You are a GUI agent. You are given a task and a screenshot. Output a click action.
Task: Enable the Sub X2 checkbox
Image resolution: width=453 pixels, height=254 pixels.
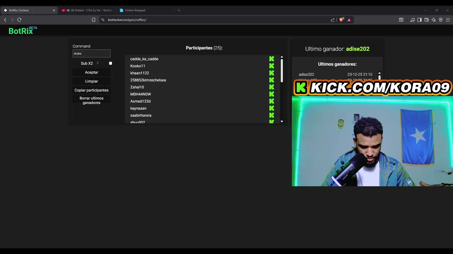pos(110,63)
